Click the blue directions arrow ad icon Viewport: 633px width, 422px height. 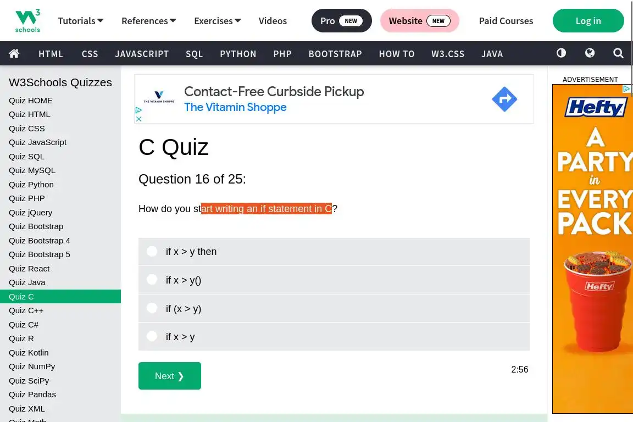pyautogui.click(x=504, y=99)
